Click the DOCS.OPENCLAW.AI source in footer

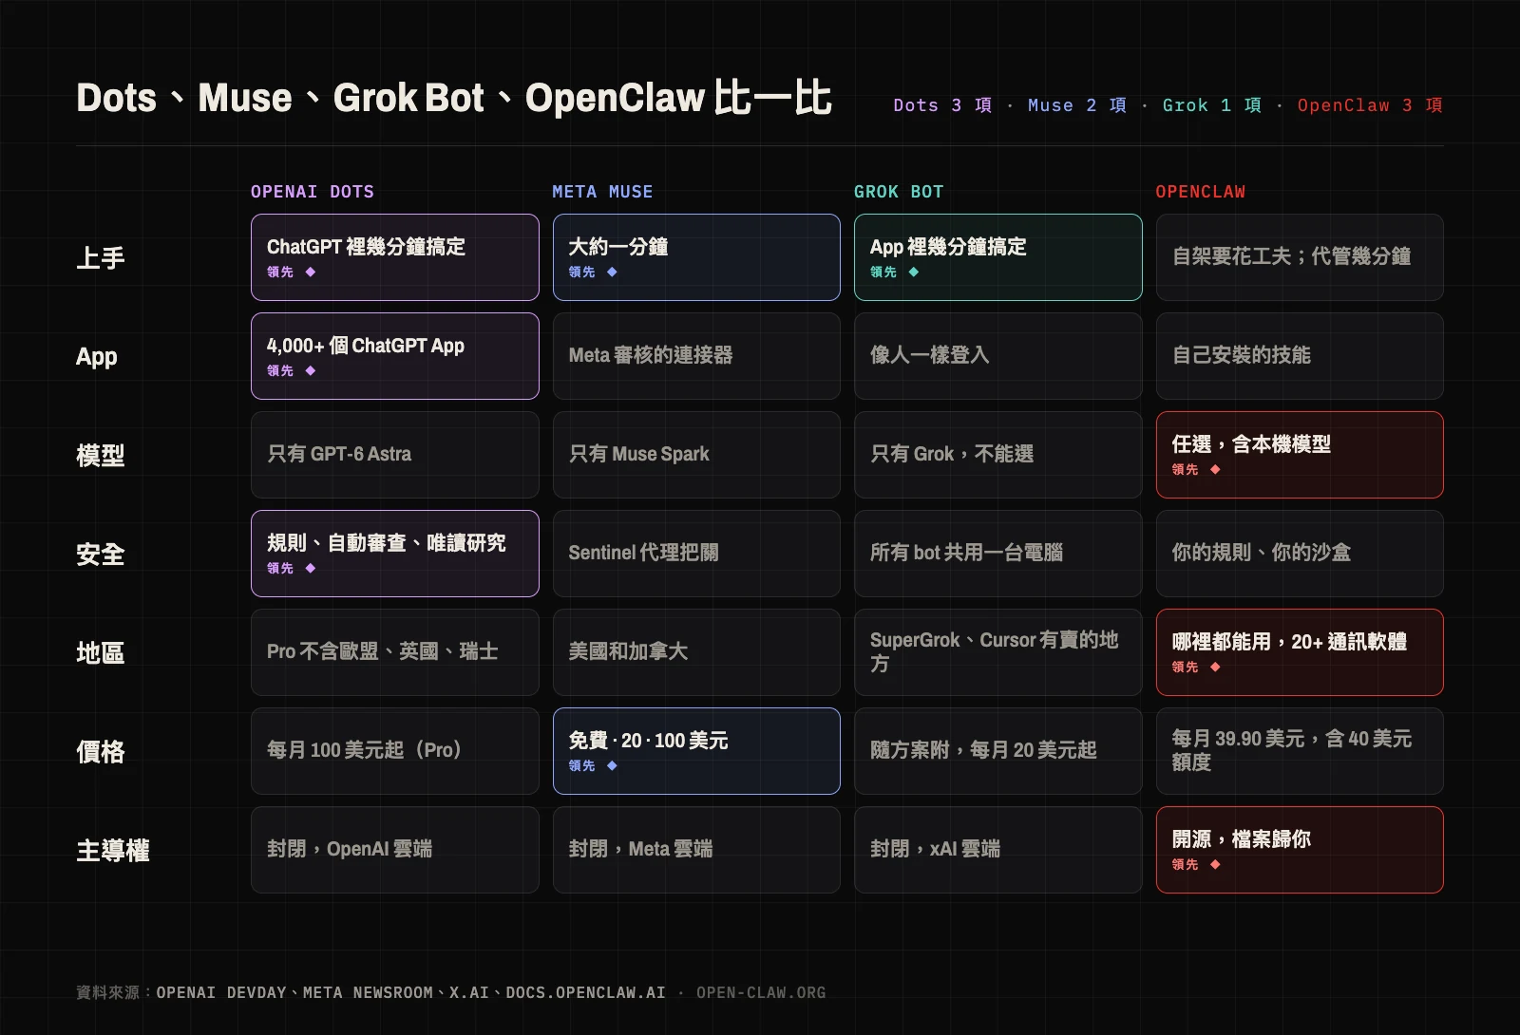(585, 993)
